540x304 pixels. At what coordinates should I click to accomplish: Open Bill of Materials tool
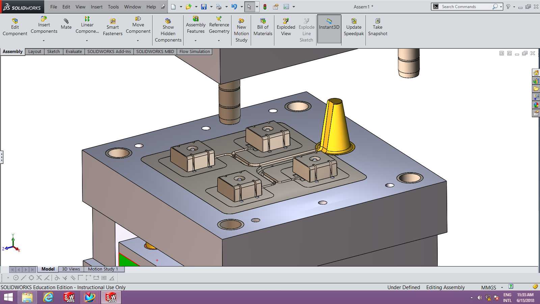point(263,27)
